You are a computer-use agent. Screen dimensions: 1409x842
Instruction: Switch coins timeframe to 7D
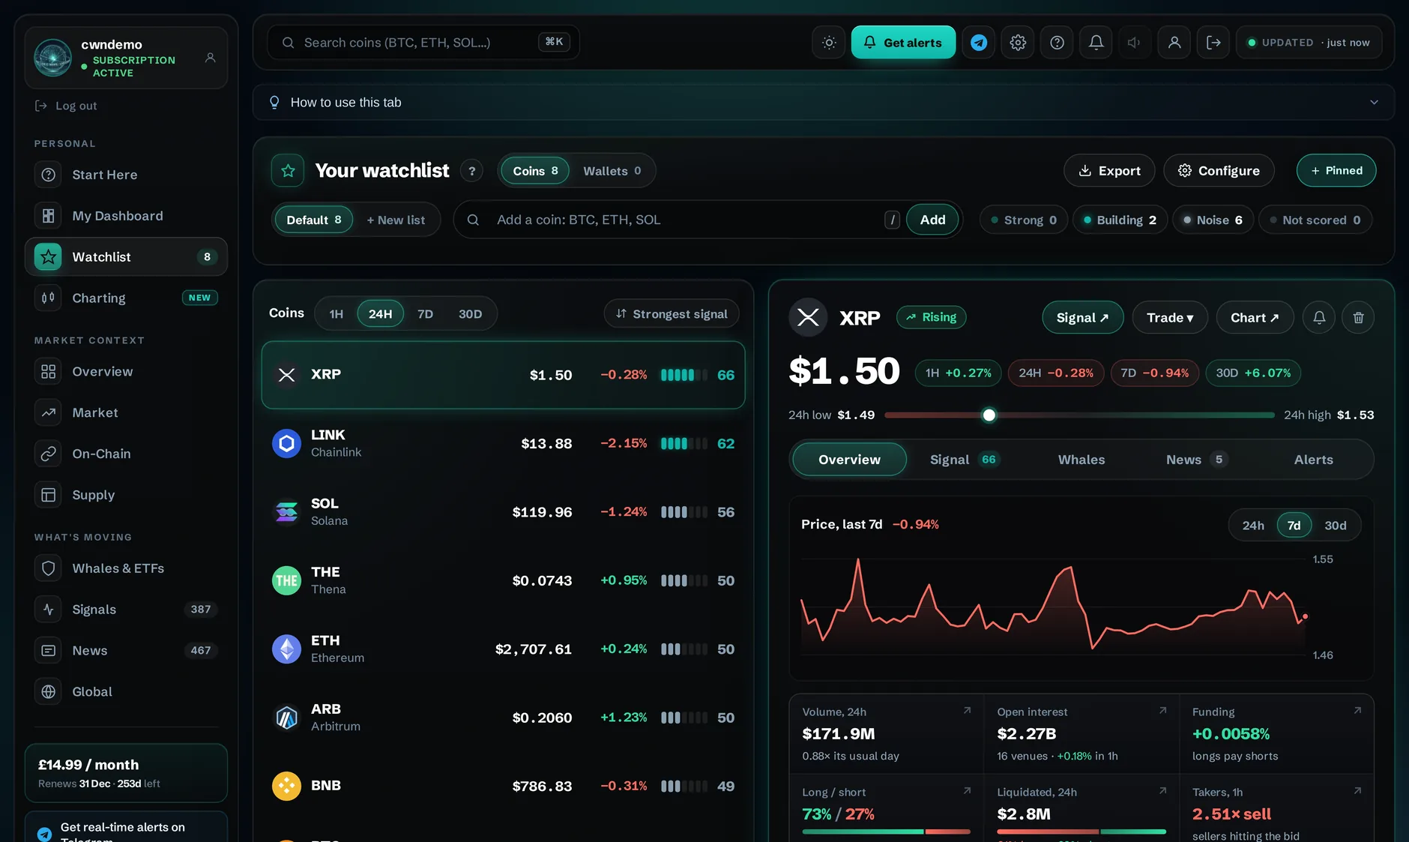pyautogui.click(x=425, y=314)
